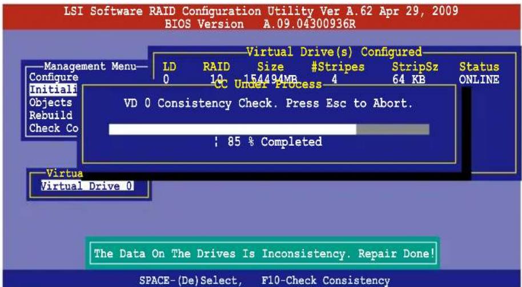Image resolution: width=522 pixels, height=287 pixels.
Task: Click the Status column header
Action: tap(479, 67)
